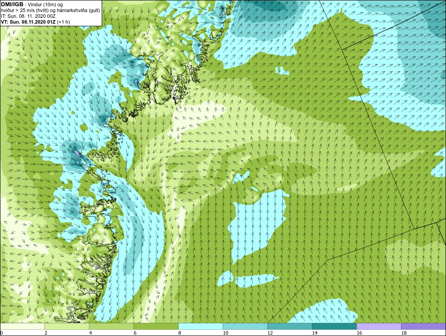Click the 4–6 m/s light green legend swatch
Viewport: 446px width, 336px height.
pos(111,326)
